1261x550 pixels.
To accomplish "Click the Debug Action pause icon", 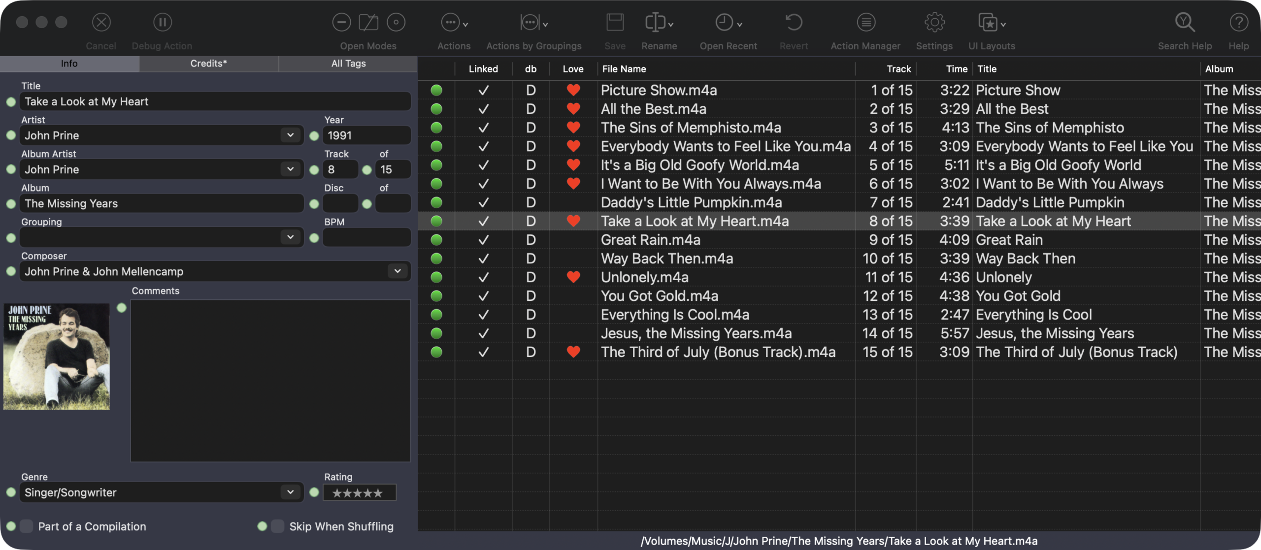I will [x=162, y=22].
